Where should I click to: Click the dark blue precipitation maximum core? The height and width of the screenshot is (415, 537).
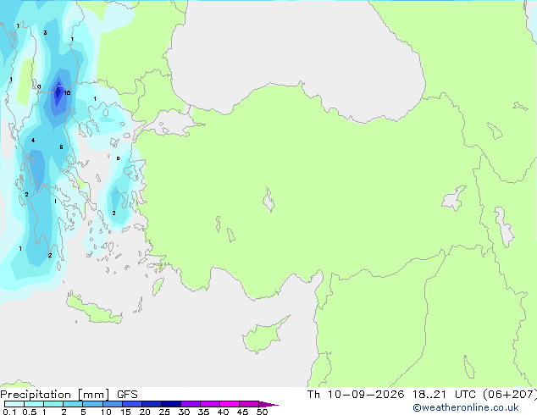pyautogui.click(x=58, y=92)
